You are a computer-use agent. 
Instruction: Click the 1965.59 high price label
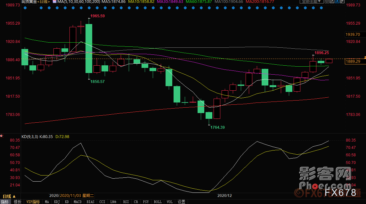[x=98, y=16]
